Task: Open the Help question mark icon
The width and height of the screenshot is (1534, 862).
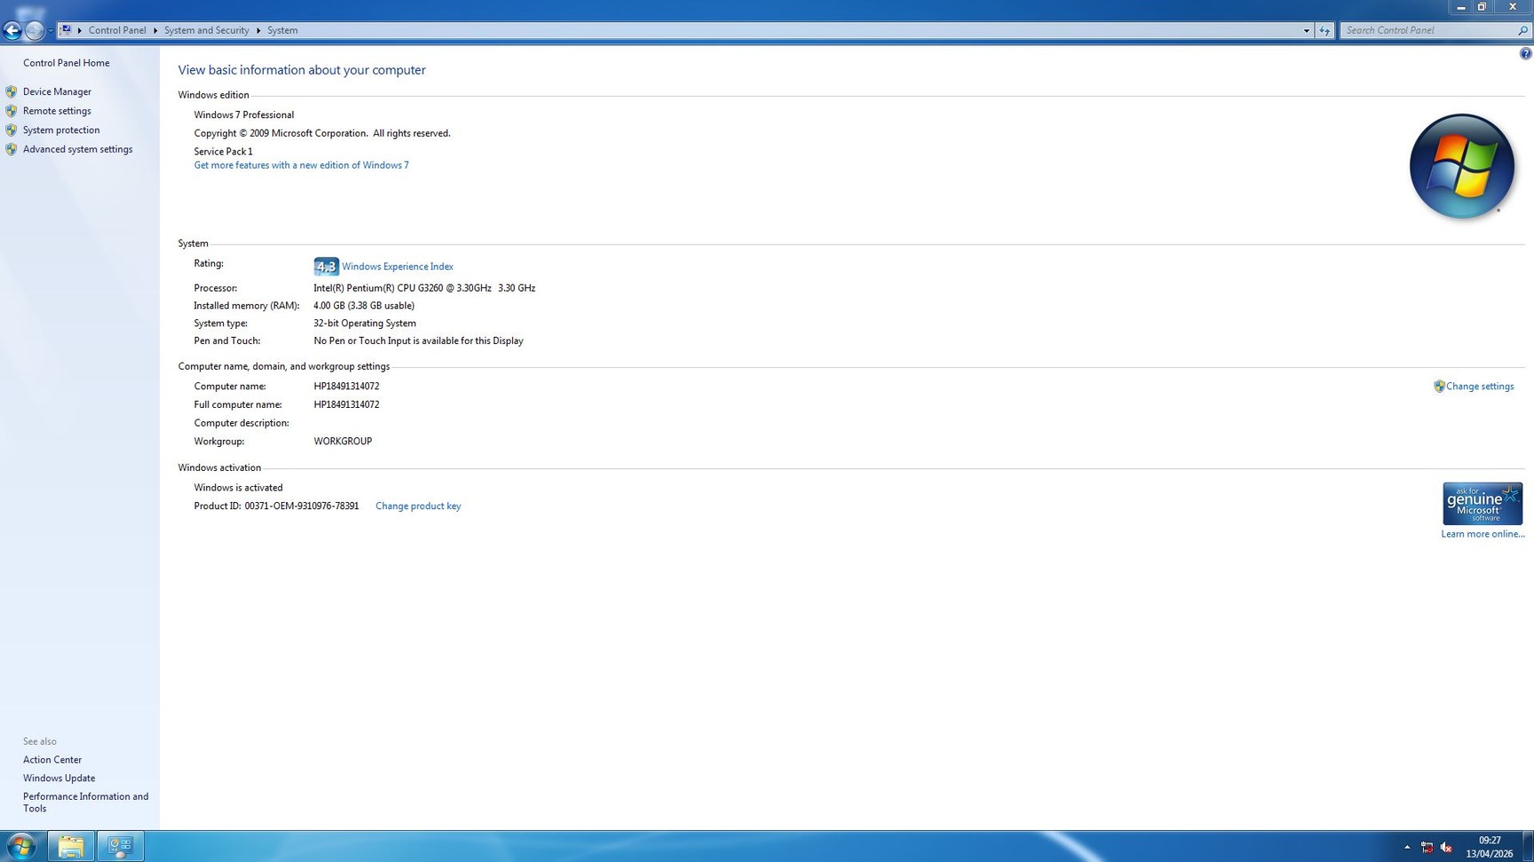Action: pos(1525,54)
